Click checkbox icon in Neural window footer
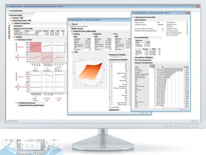The image size is (206, 155). point(145,113)
